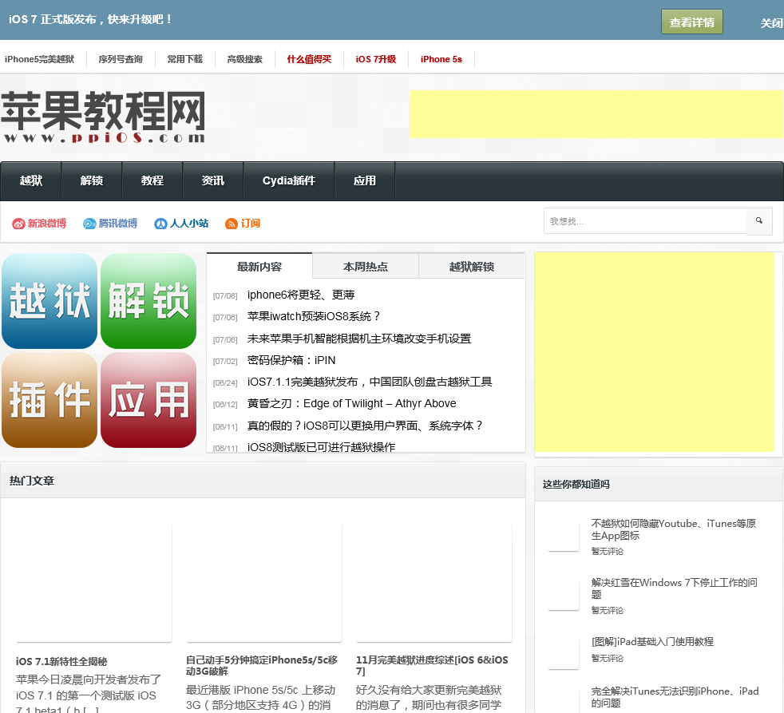Image resolution: width=784 pixels, height=713 pixels.
Task: Open the red 应用 tile icon
Action: 148,400
